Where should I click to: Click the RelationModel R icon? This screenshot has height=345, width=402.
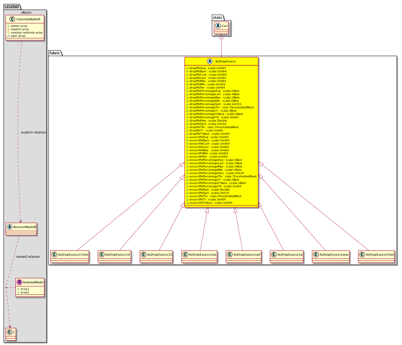pos(19,282)
